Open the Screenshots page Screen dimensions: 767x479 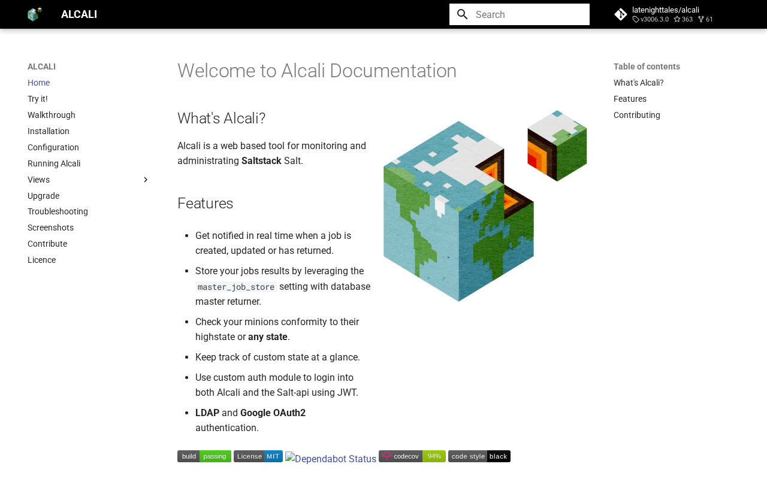coord(51,228)
